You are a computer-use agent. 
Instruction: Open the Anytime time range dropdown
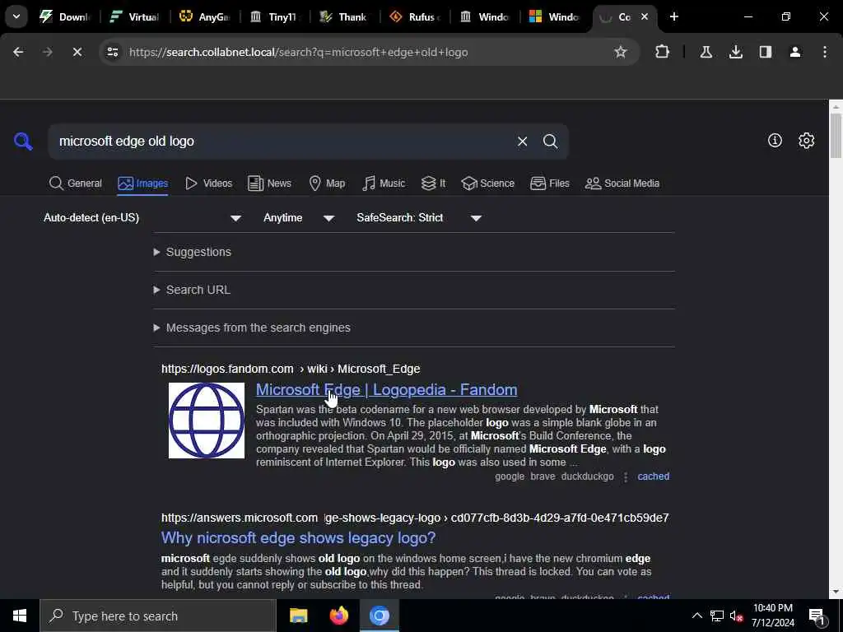click(x=299, y=217)
